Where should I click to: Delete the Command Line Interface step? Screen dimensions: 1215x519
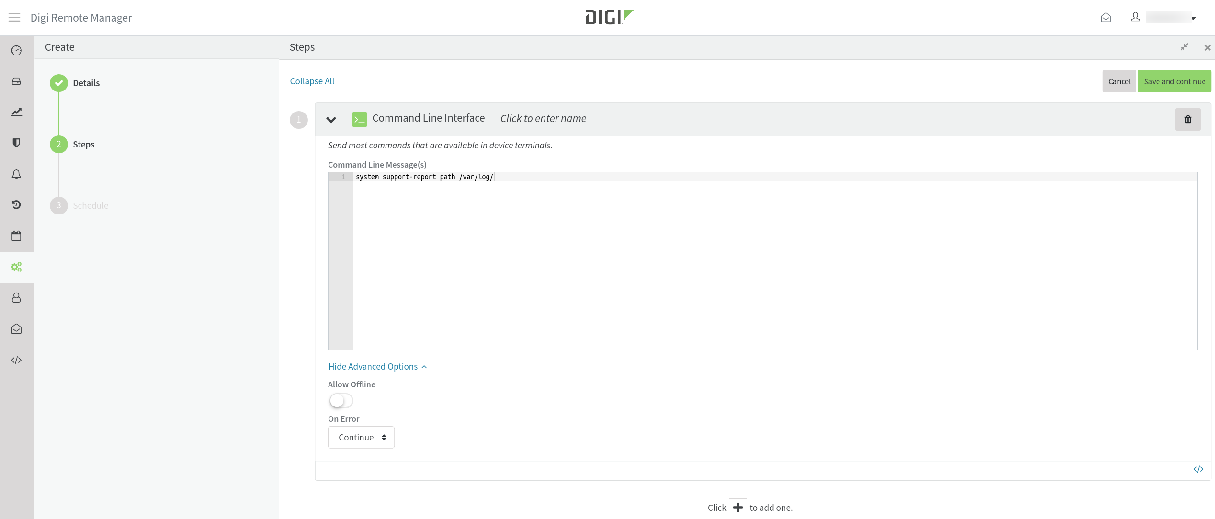point(1188,120)
